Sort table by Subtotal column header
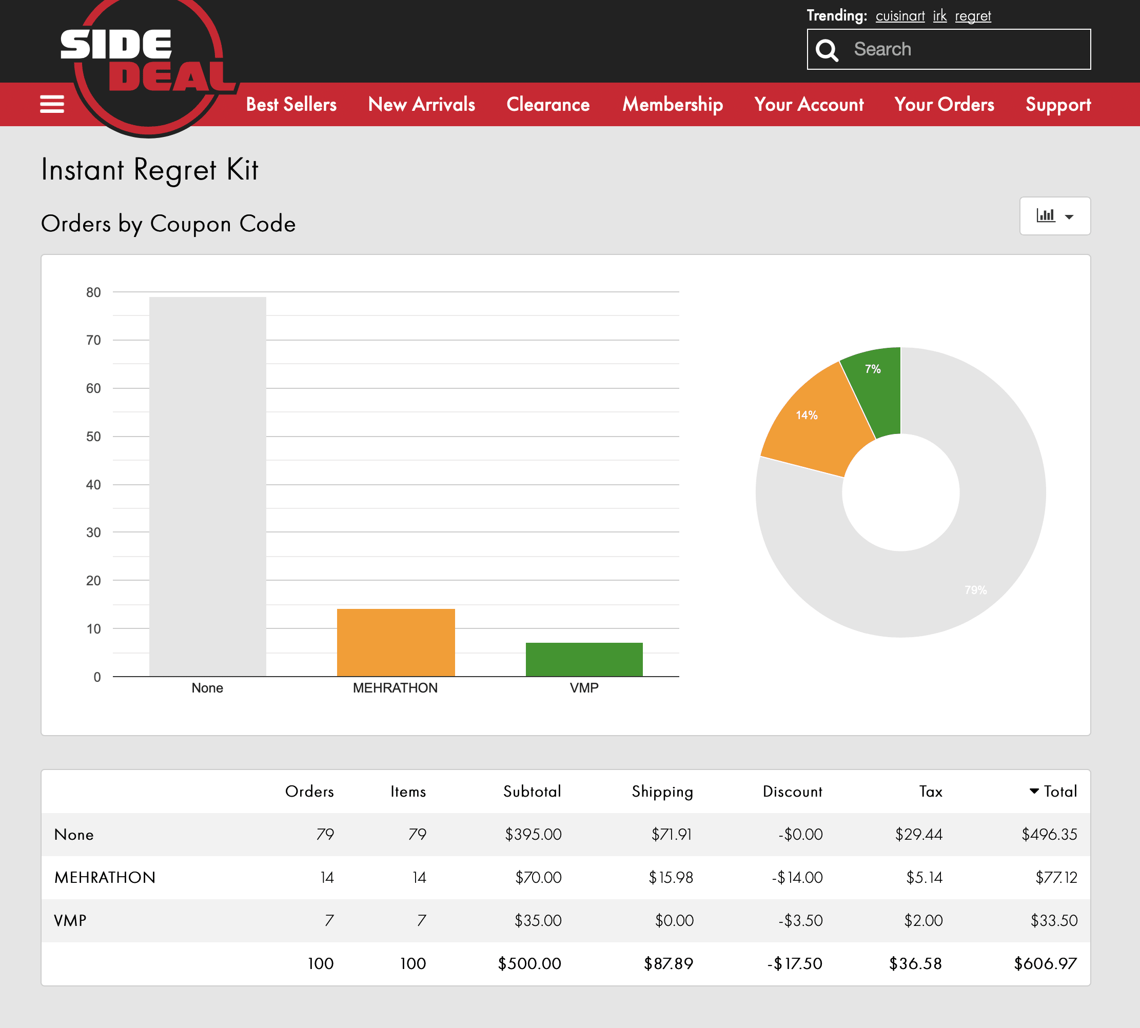1140x1028 pixels. point(532,792)
